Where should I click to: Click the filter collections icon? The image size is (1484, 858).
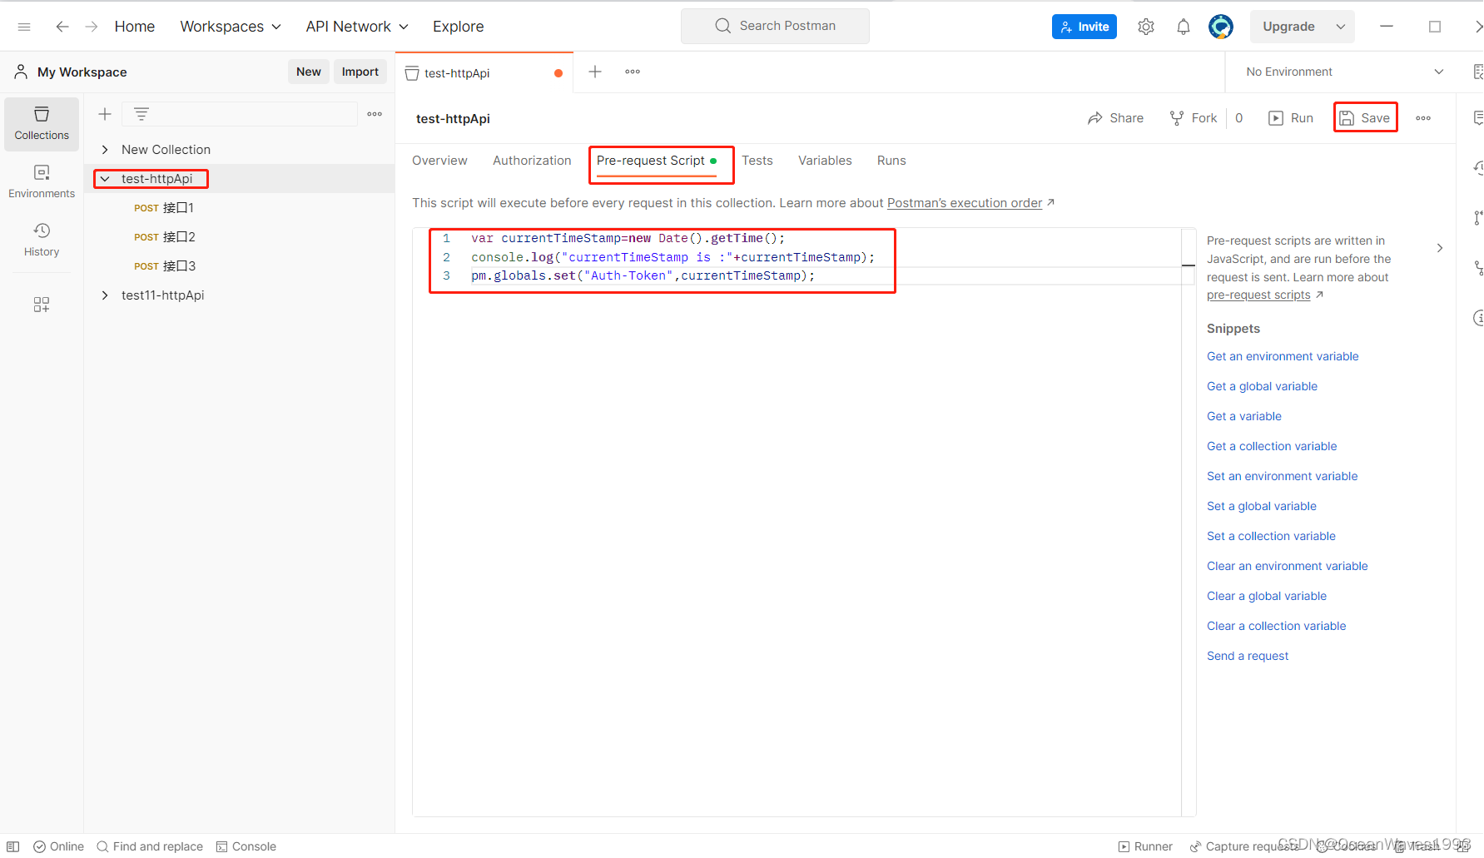[141, 114]
